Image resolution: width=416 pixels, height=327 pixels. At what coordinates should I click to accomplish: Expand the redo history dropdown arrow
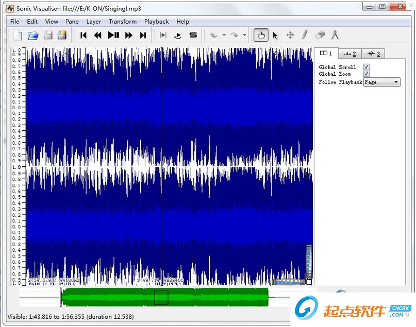[244, 36]
